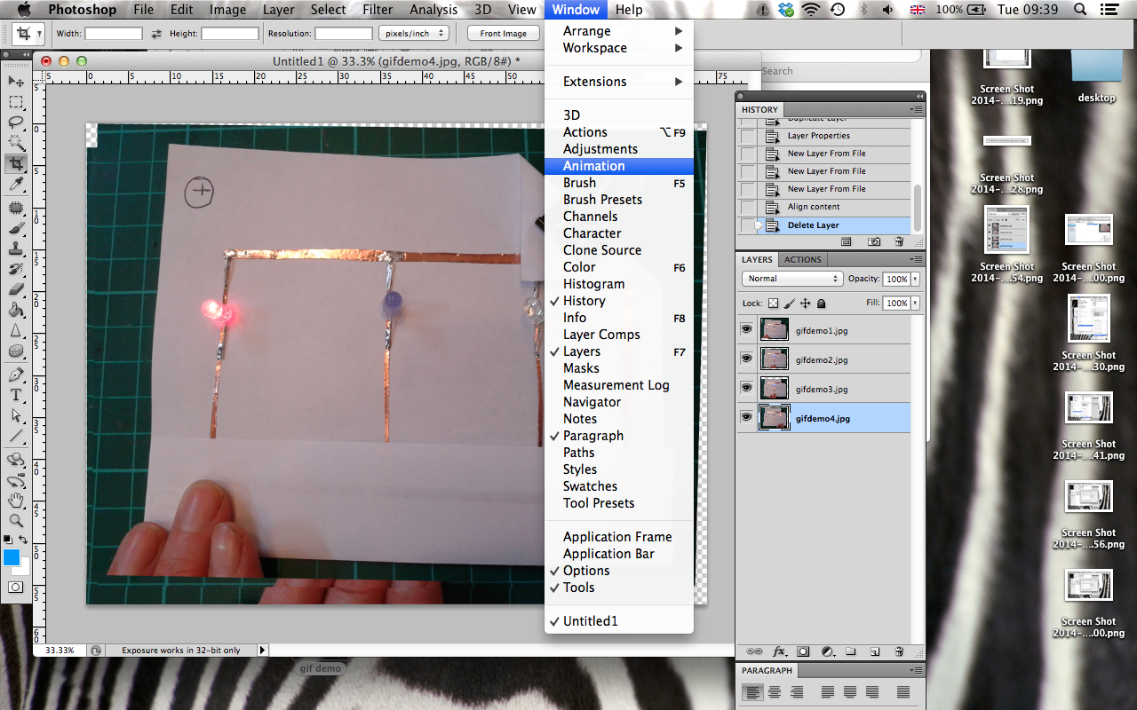Click the Front Image button

pos(504,34)
